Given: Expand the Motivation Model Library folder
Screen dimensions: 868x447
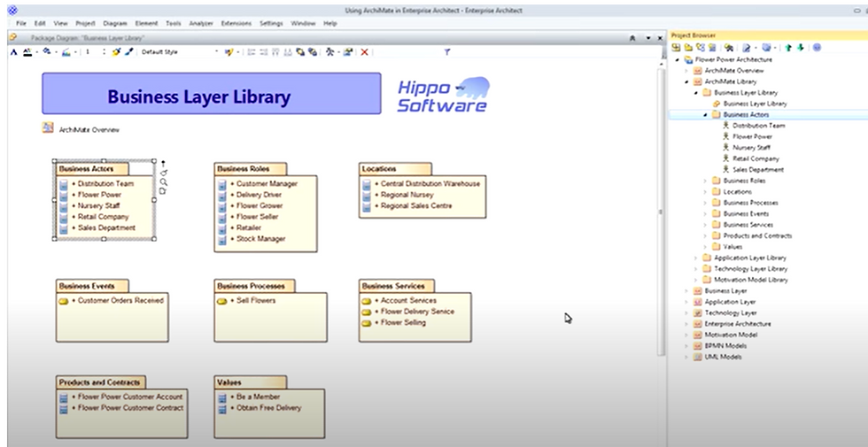Looking at the screenshot, I should [696, 280].
